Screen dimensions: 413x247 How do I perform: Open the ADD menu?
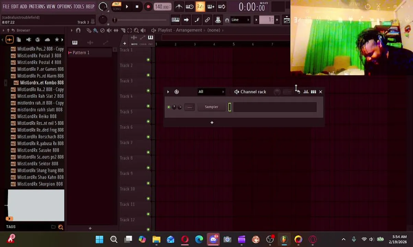pos(23,7)
